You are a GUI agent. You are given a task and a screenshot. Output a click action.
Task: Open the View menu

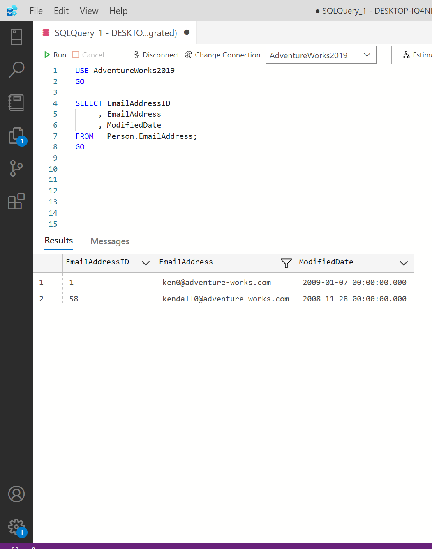(89, 11)
